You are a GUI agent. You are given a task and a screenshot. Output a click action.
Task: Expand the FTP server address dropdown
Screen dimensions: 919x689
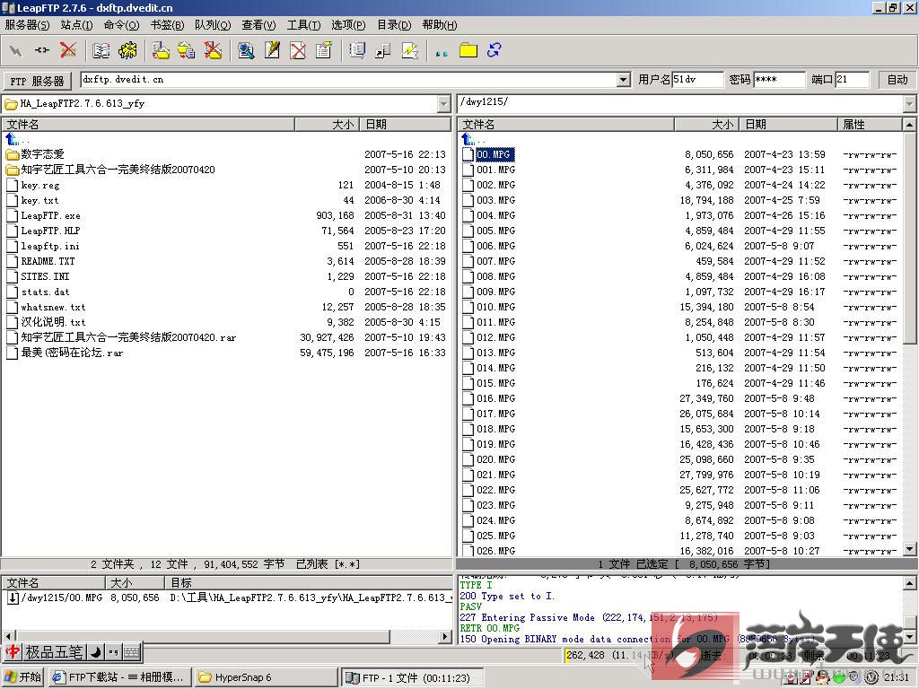click(624, 80)
